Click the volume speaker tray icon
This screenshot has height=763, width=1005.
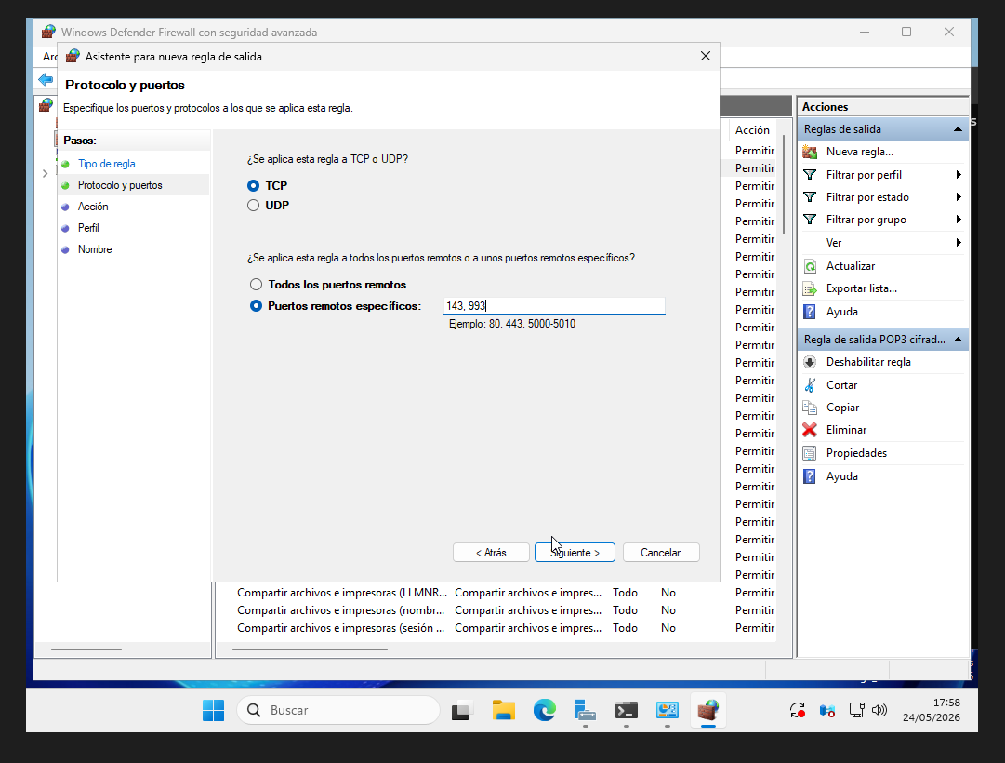pyautogui.click(x=879, y=710)
